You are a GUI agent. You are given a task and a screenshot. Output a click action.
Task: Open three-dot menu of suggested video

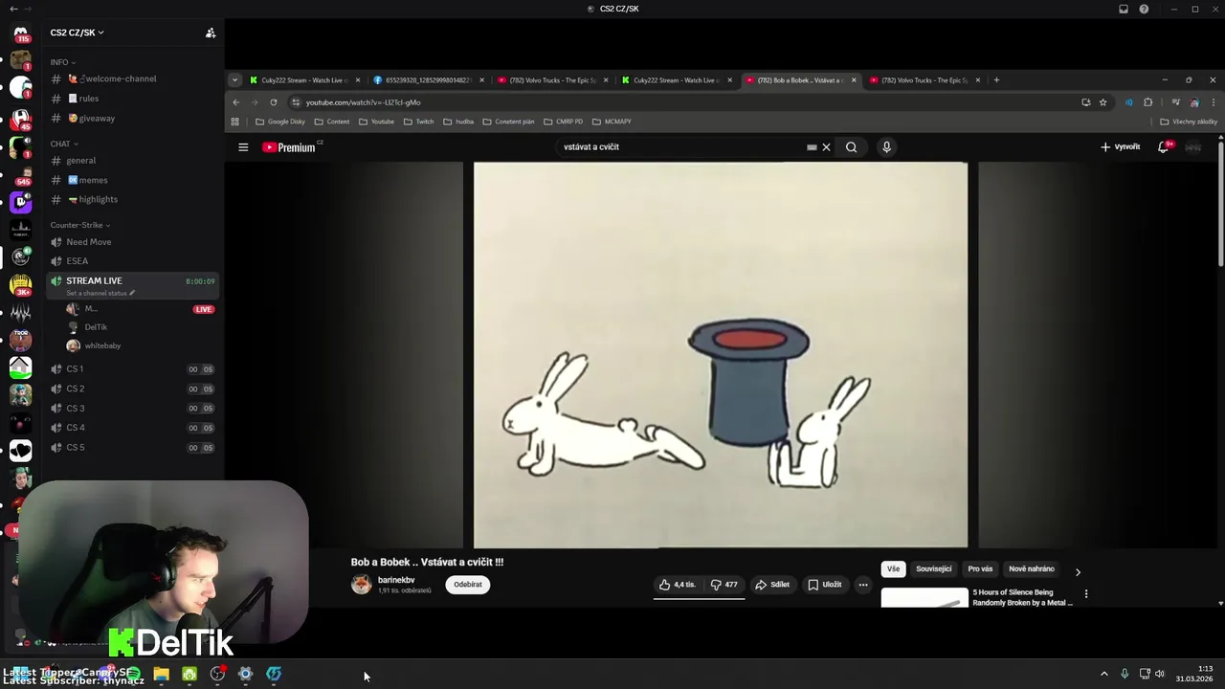[1085, 594]
